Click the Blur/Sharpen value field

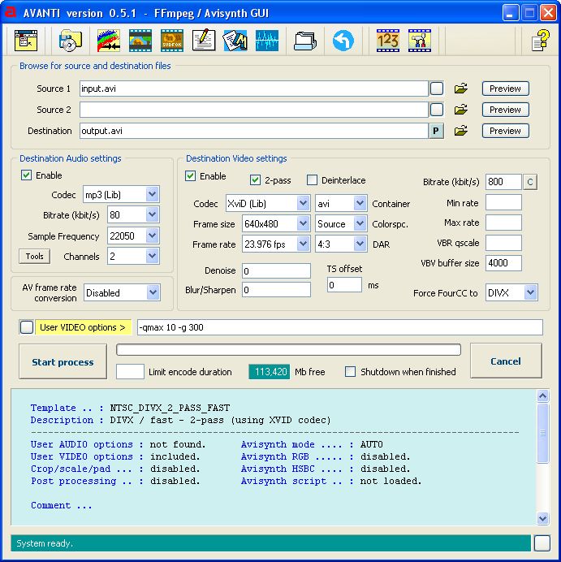[276, 290]
